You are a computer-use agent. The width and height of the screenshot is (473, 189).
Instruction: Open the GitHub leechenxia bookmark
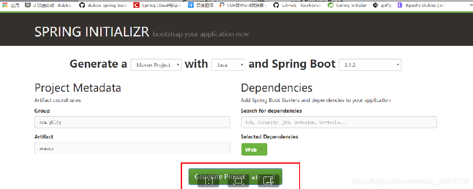click(297, 5)
